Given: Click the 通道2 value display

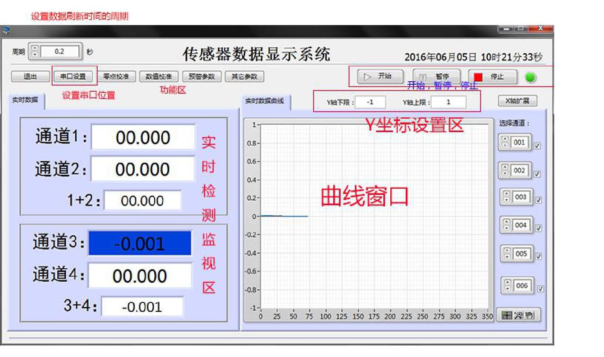Looking at the screenshot, I should 143,169.
